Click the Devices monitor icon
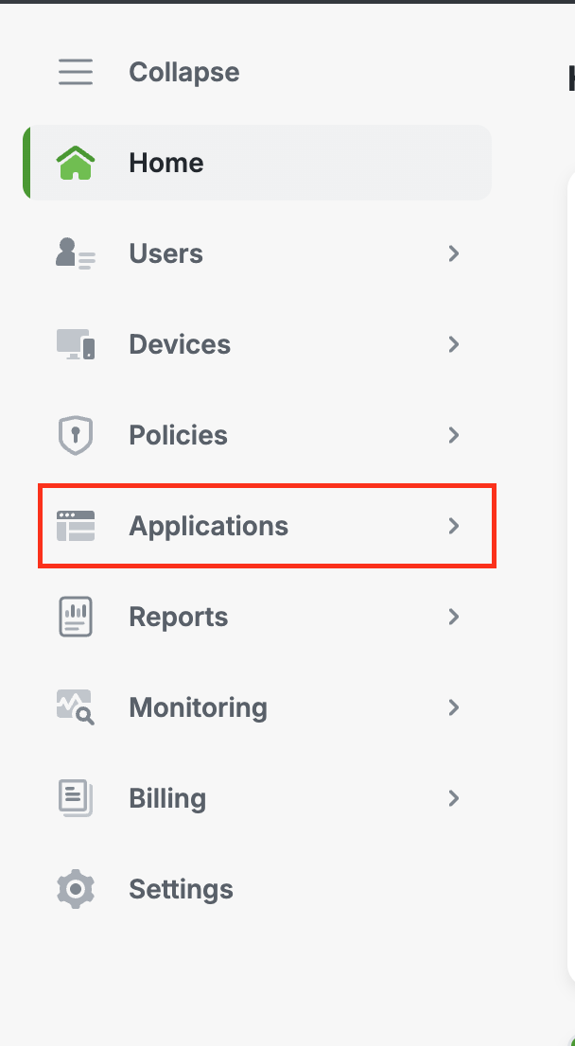Viewport: 575px width, 1046px height. tap(76, 344)
